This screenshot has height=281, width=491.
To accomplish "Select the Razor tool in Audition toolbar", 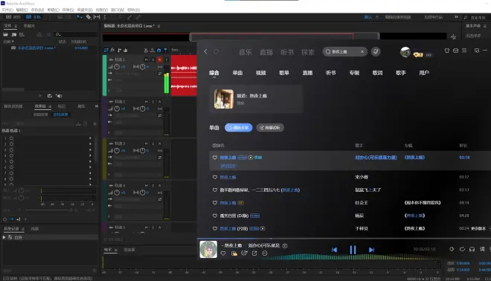I will [x=89, y=17].
